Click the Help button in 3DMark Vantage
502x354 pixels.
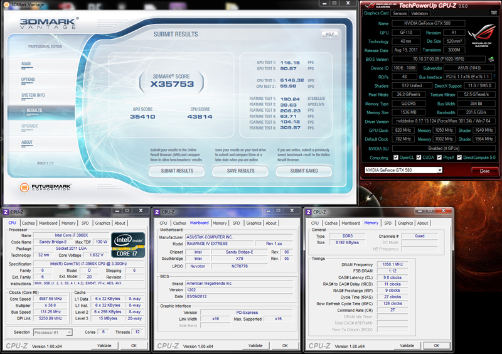[330, 34]
